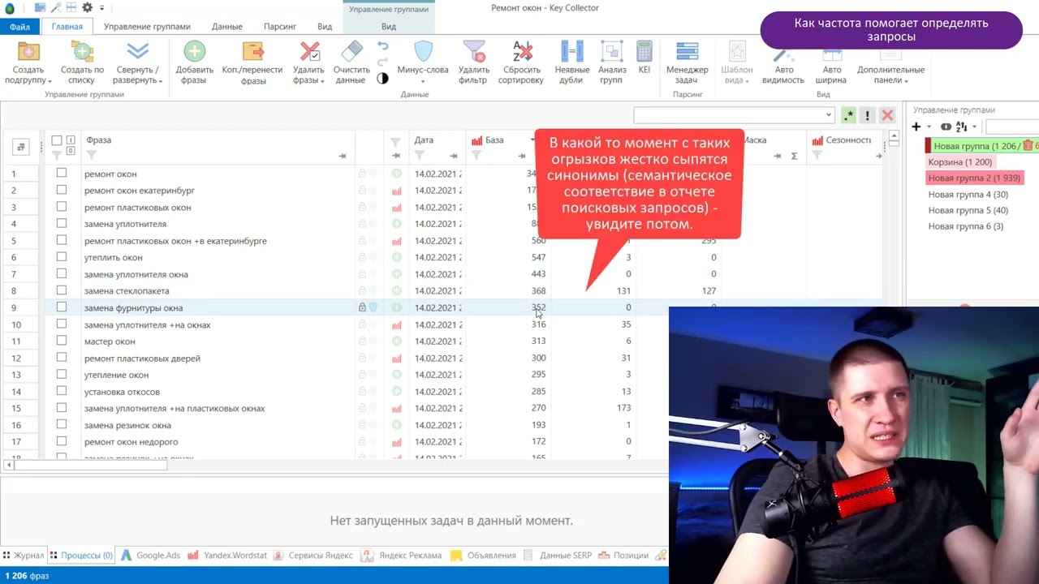
Task: Sort by База column header
Action: pyautogui.click(x=494, y=140)
